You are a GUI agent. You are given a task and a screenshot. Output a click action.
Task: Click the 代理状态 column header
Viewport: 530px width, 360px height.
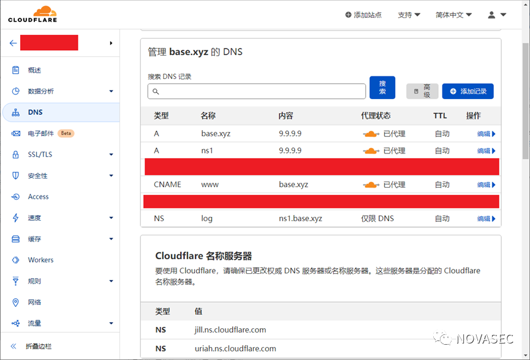tap(376, 116)
